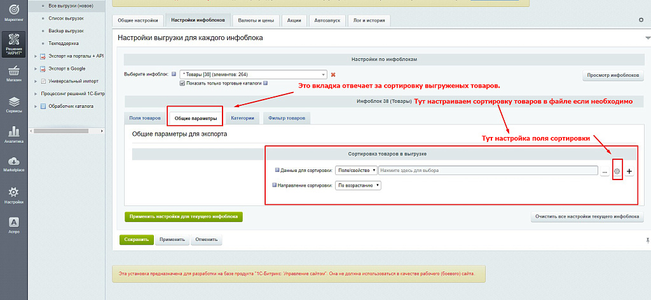
Task: Clear selected infoblock with red X
Action: [333, 74]
